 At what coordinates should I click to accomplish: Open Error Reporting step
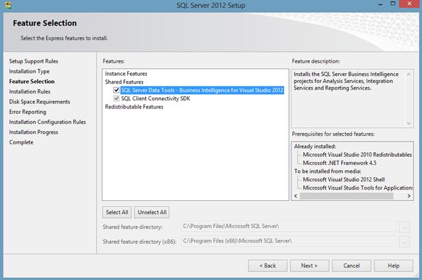pos(28,112)
